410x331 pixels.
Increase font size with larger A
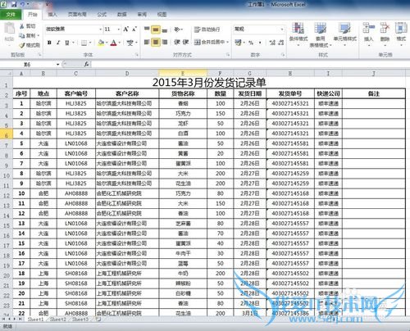[x=125, y=29]
